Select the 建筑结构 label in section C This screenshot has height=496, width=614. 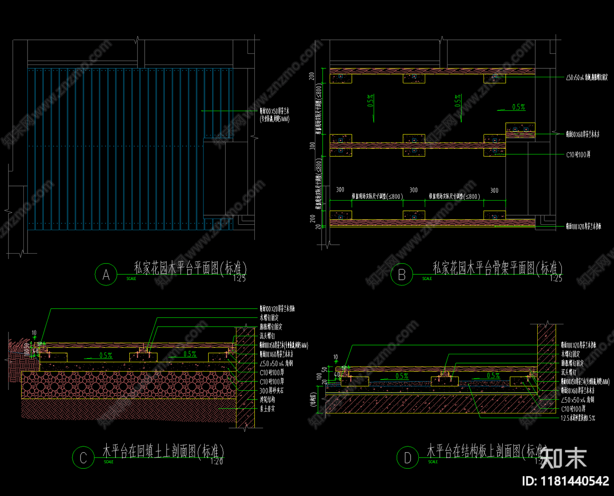point(267,400)
